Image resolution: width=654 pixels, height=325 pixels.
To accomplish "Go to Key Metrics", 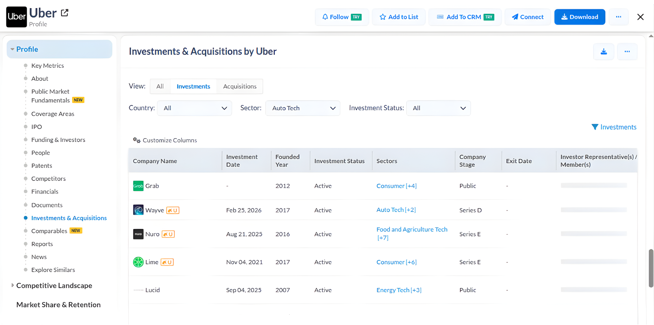I will [x=48, y=66].
